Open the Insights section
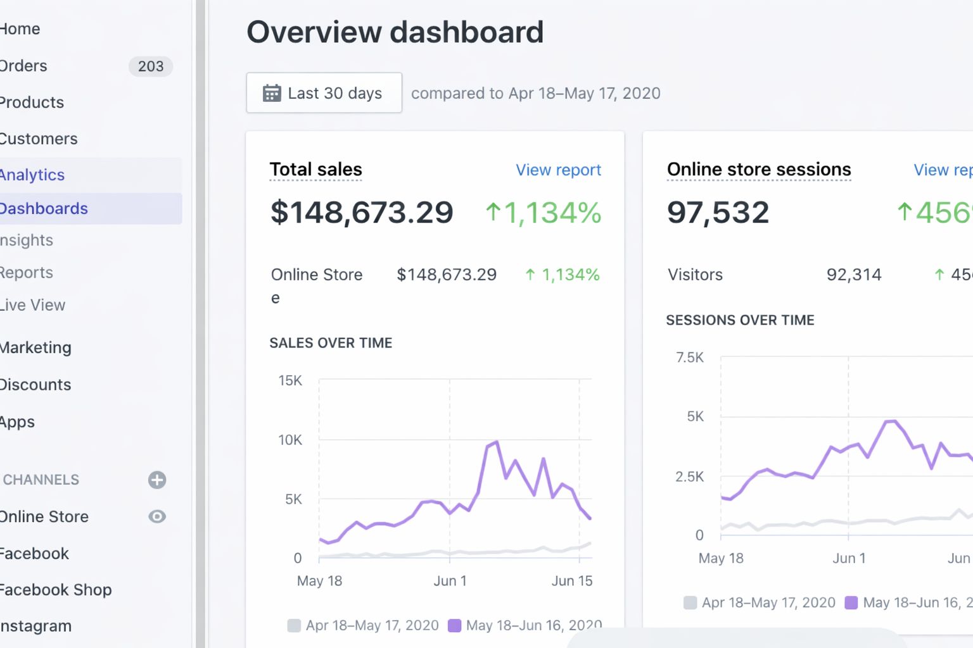 27,240
